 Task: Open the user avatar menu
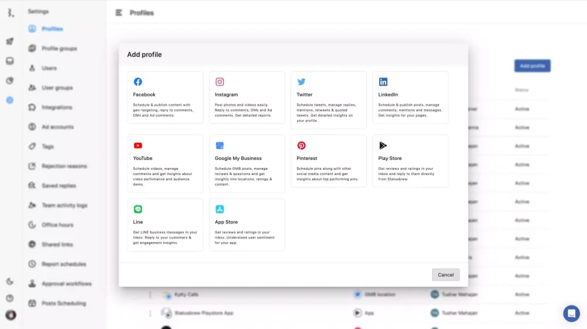tap(11, 315)
